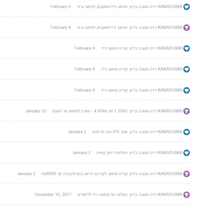Click the December 10, 2017 date
197x208 pixels.
click(x=53, y=194)
